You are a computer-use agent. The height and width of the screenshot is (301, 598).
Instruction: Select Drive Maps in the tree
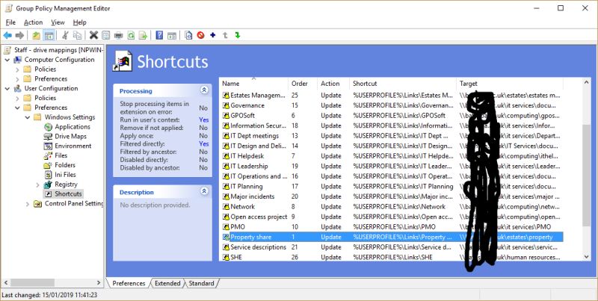(70, 137)
